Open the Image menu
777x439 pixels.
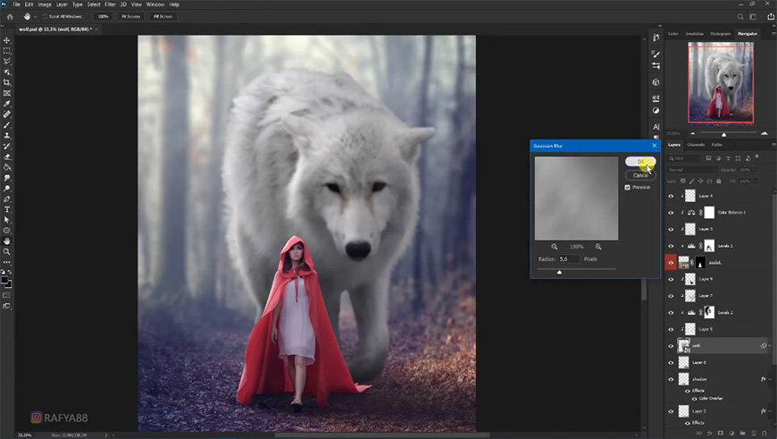point(45,4)
